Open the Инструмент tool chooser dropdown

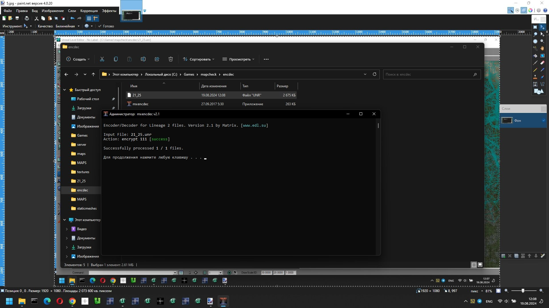pyautogui.click(x=28, y=26)
